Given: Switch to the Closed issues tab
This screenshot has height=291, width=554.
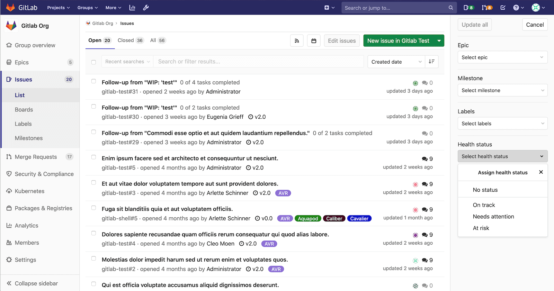Looking at the screenshot, I should click(x=130, y=40).
